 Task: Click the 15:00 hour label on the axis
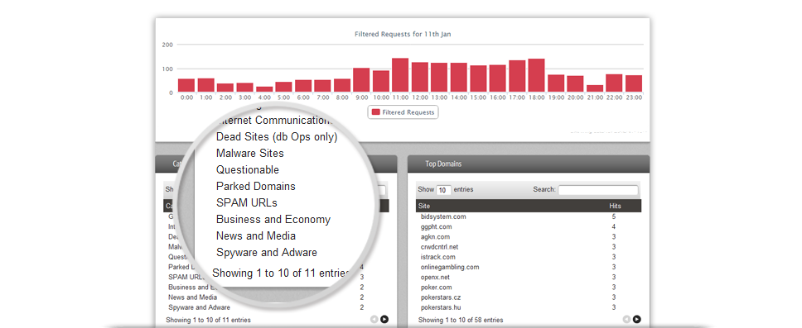click(x=478, y=97)
